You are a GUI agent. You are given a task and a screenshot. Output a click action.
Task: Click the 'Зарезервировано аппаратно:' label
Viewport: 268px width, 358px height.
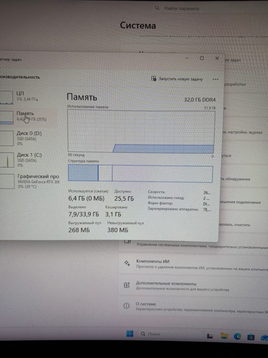173,209
